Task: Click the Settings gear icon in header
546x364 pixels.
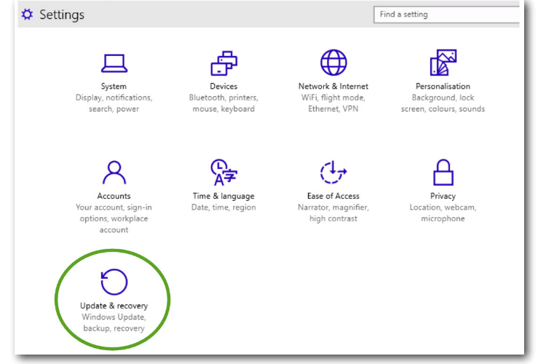Action: tap(27, 15)
